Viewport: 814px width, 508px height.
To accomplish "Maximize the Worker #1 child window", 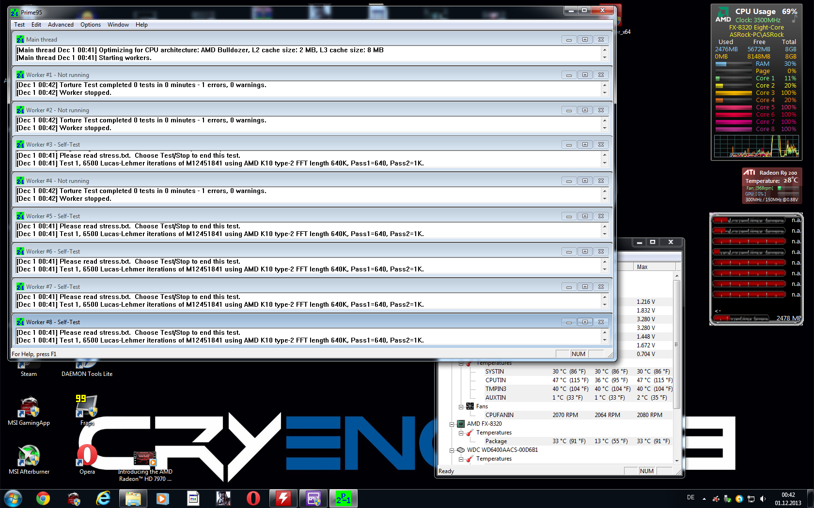I will (x=585, y=75).
